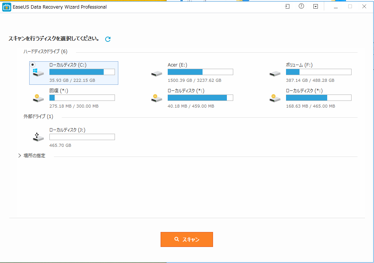Select the ローカルディスク (C:) radio button
This screenshot has width=374, height=263.
[33, 64]
